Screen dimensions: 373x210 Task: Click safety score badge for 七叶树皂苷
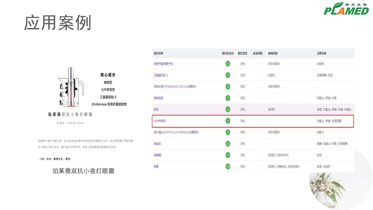coord(228,121)
